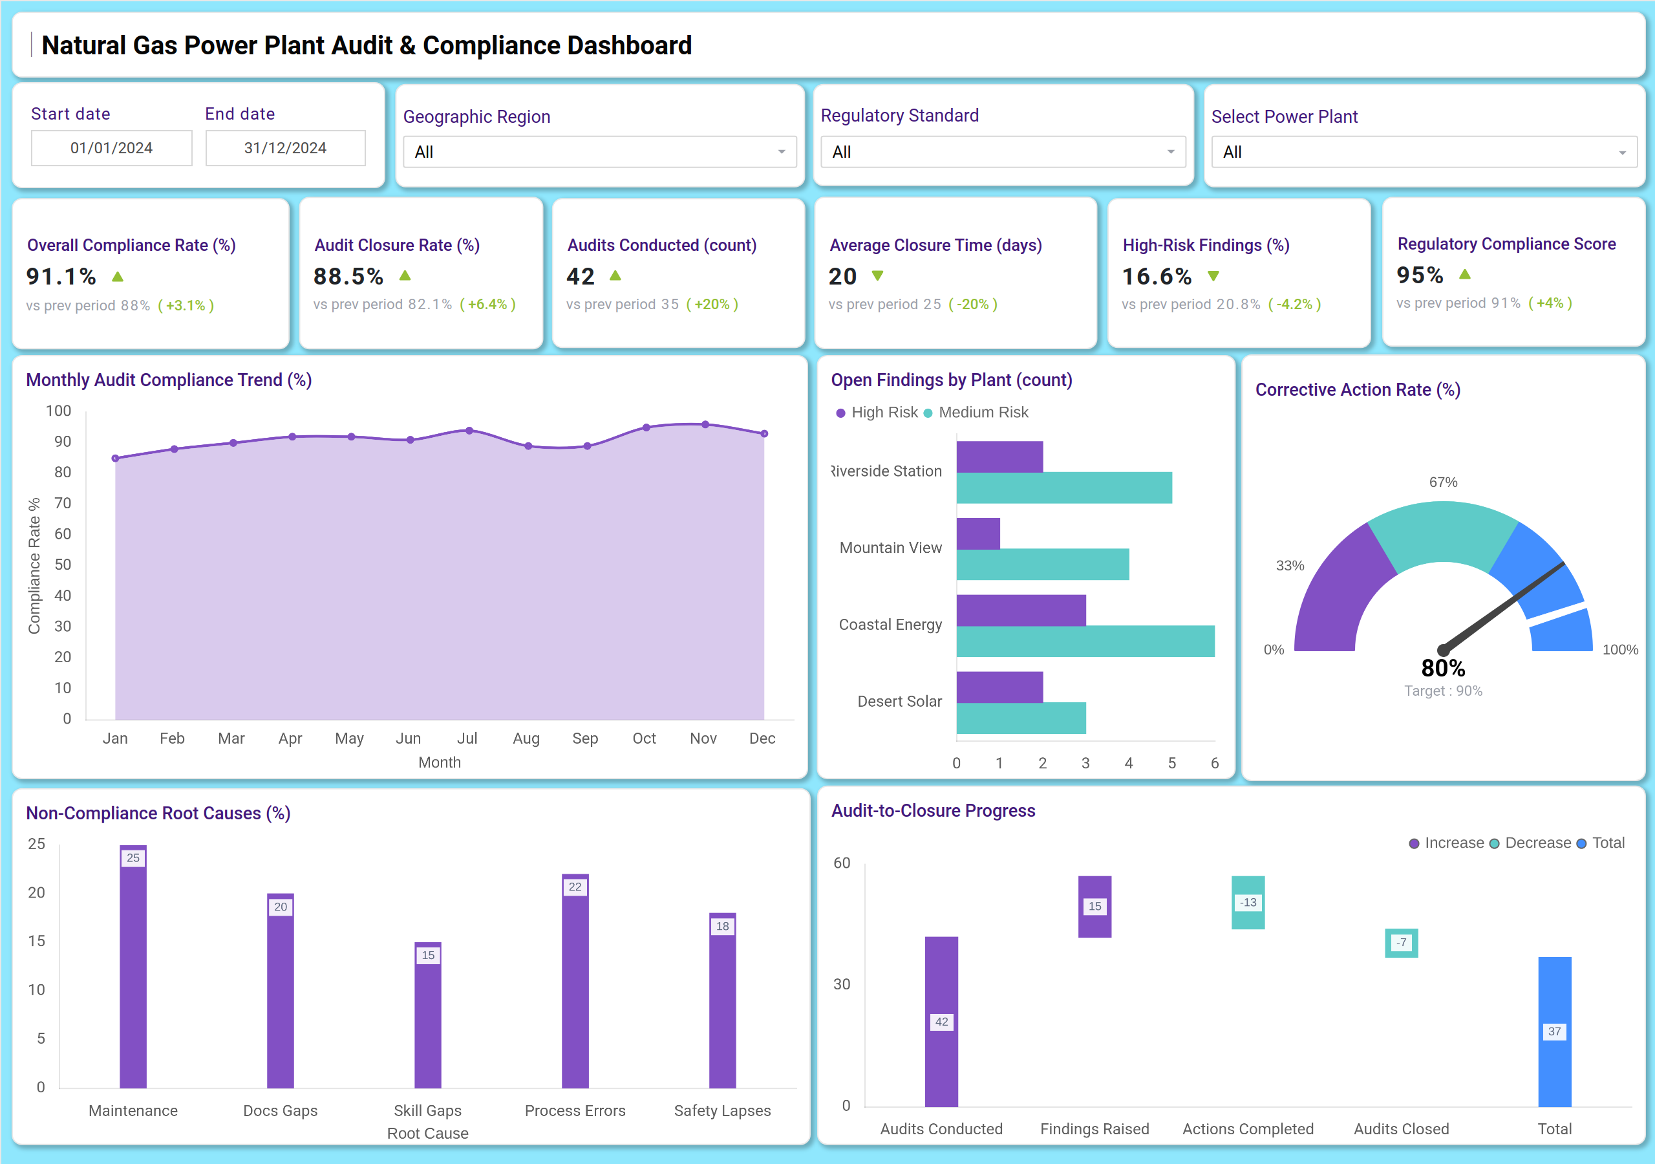Toggle the Medium Risk legend item
Viewport: 1655px width, 1164px height.
976,413
